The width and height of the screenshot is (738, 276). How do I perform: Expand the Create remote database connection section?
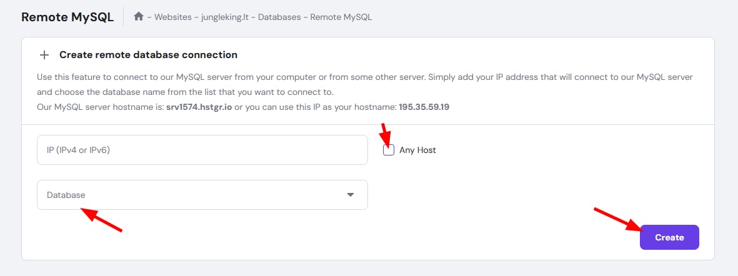[148, 55]
